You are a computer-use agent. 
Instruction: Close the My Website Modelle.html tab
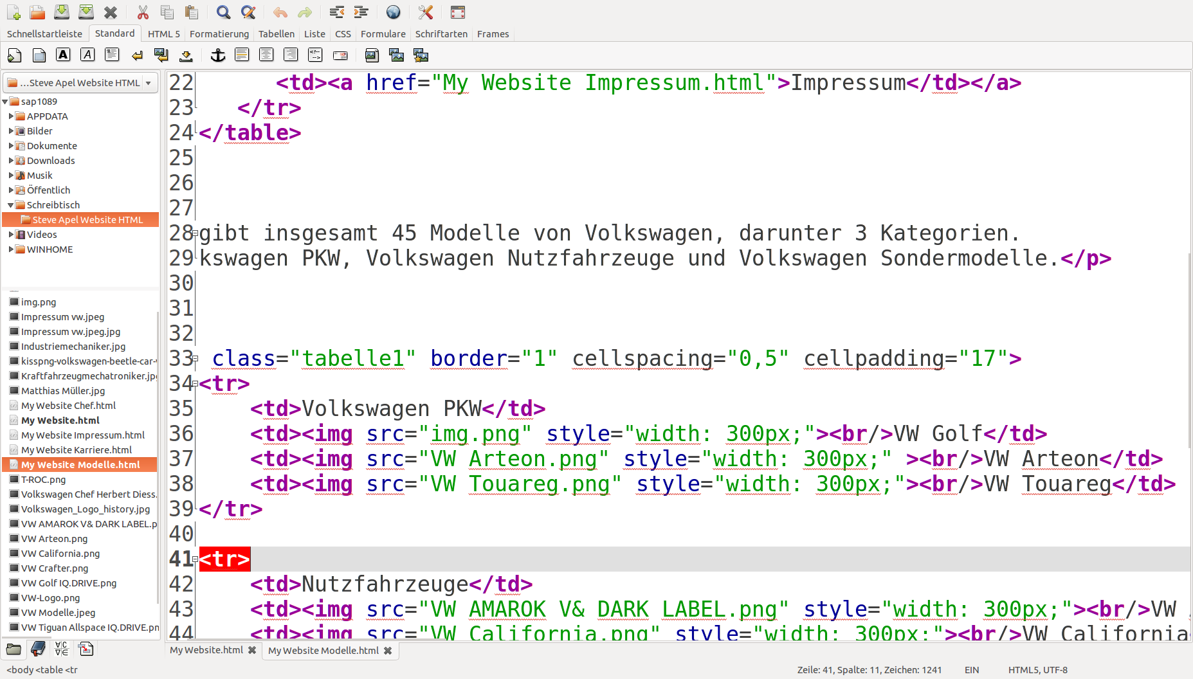point(388,651)
